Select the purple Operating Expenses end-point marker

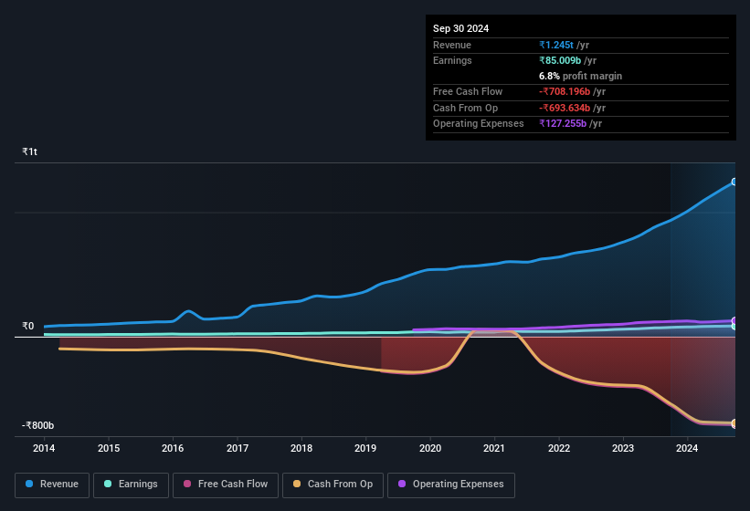[x=734, y=321]
